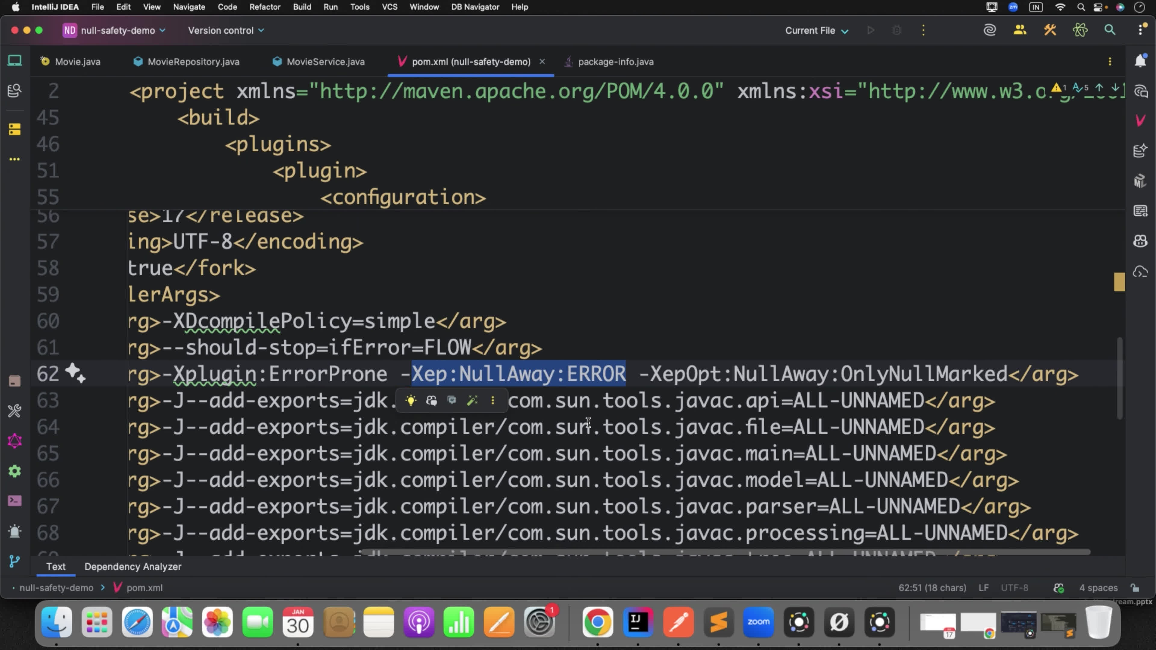This screenshot has height=650, width=1156.
Task: Close the pom.xml editor tab
Action: point(542,61)
